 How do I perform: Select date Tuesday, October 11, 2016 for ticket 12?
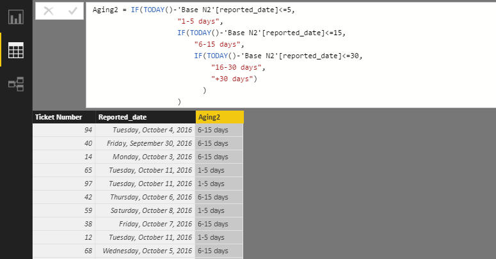click(x=145, y=237)
